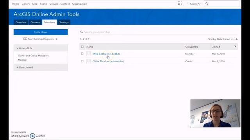
Task: Open Content in top navigation
Action: pos(65,3)
